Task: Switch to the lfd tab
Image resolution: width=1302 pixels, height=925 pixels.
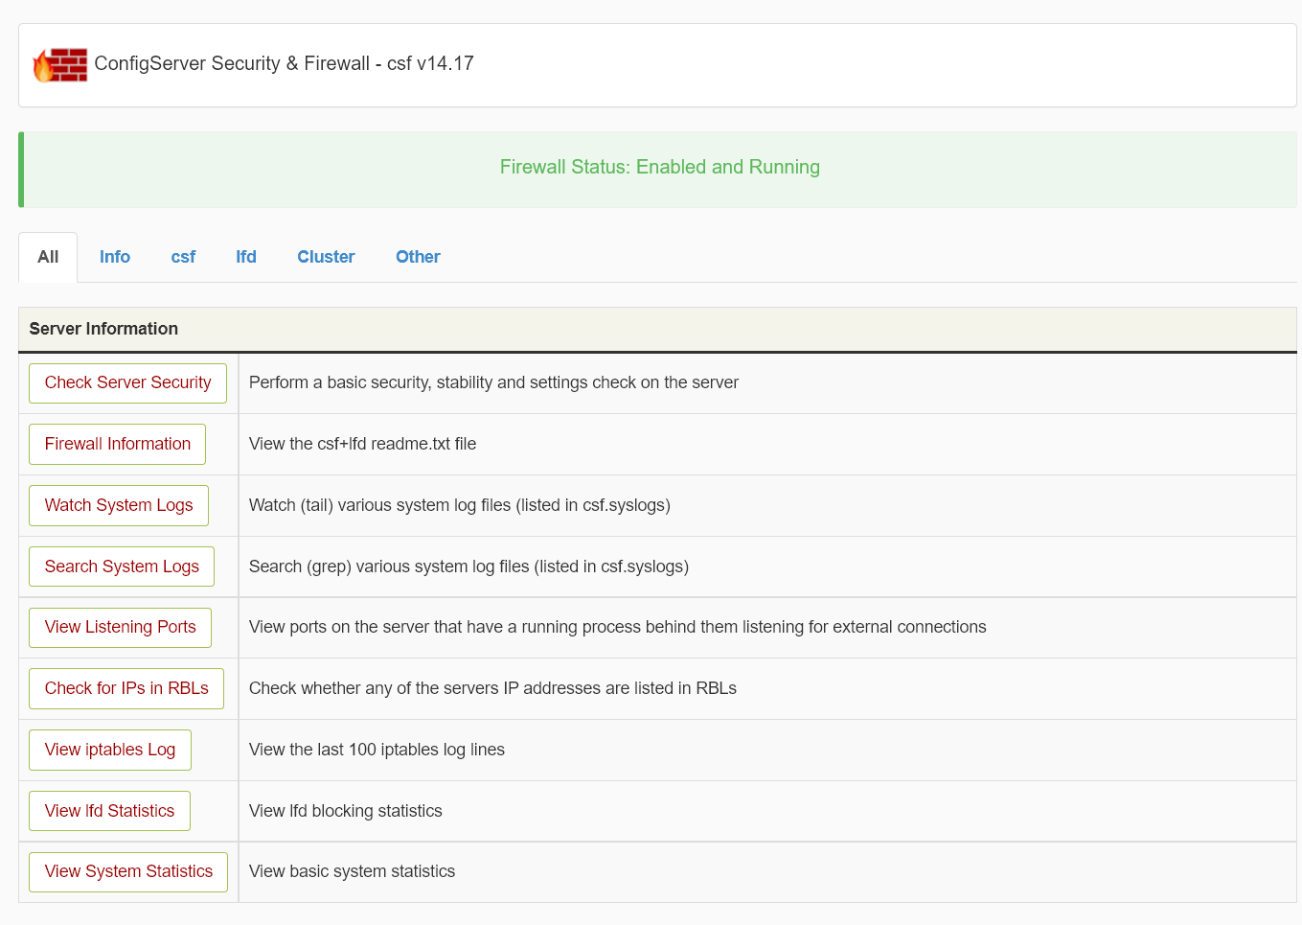Action: (245, 257)
